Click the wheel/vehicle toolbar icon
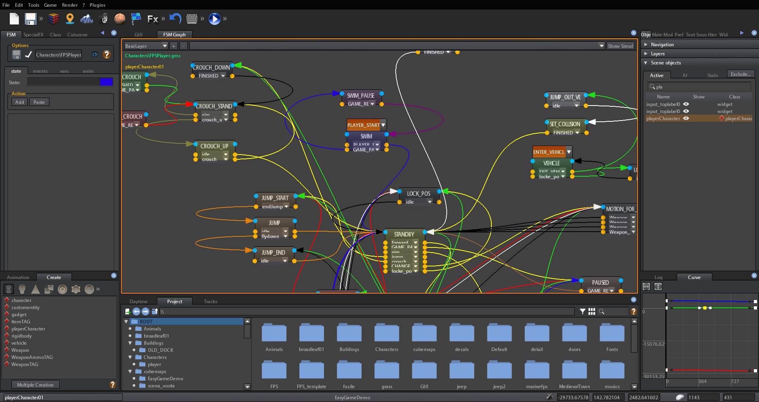Image resolution: width=759 pixels, height=402 pixels. 104,19
